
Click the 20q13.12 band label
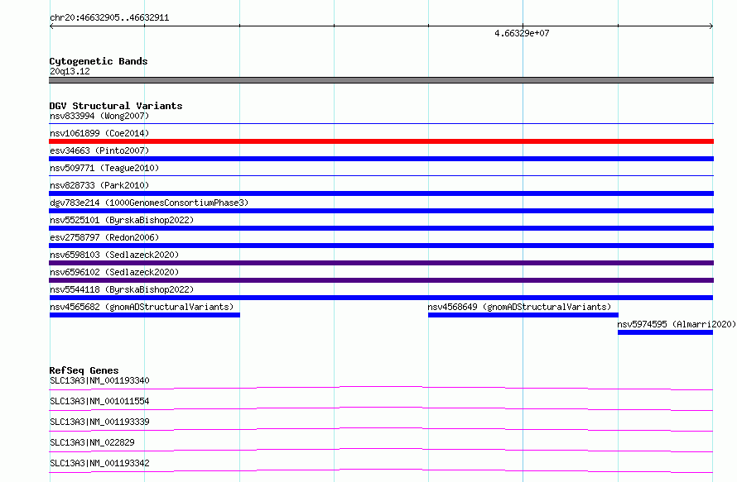point(70,71)
